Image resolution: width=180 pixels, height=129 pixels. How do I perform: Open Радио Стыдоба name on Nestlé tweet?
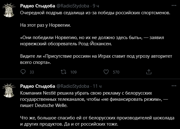click(x=38, y=86)
